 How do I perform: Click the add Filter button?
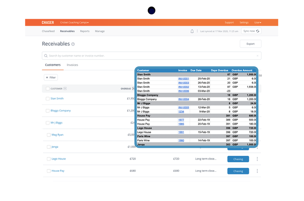[51, 77]
